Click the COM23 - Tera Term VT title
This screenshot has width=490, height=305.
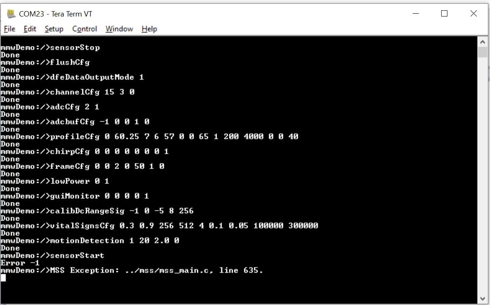(56, 14)
